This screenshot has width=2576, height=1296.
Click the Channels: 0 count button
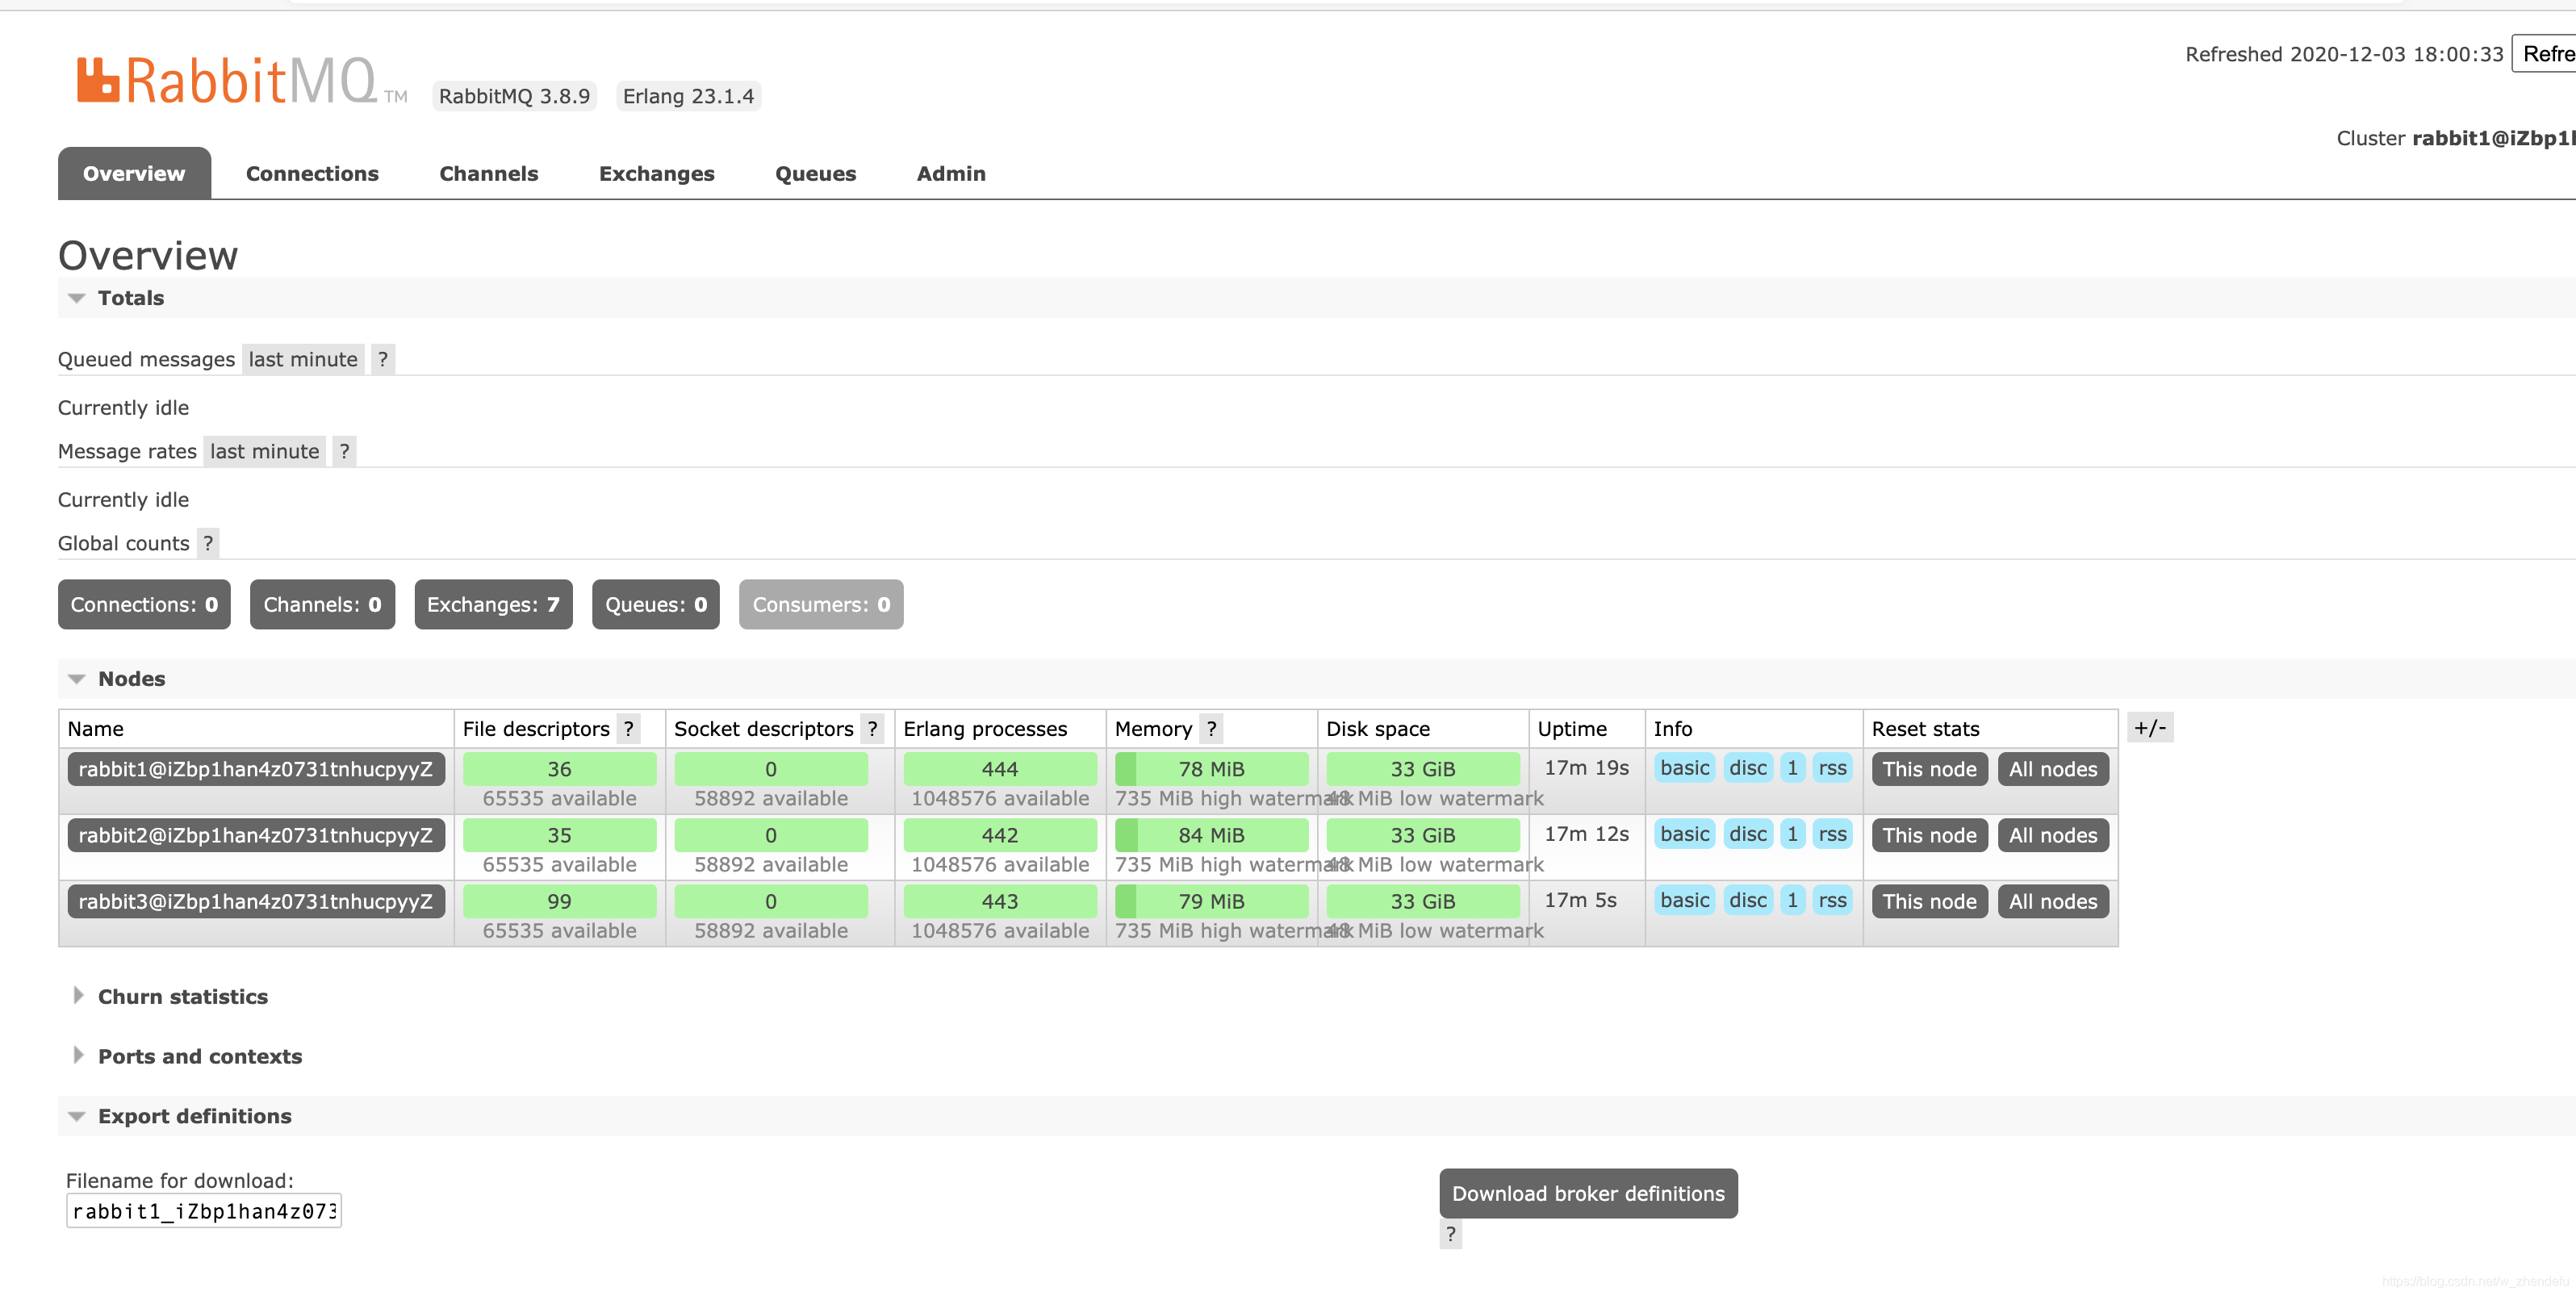[x=322, y=604]
